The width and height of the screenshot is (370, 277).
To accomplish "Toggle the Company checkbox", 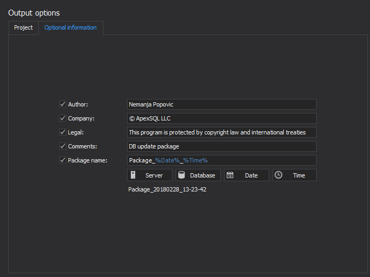I will click(62, 118).
